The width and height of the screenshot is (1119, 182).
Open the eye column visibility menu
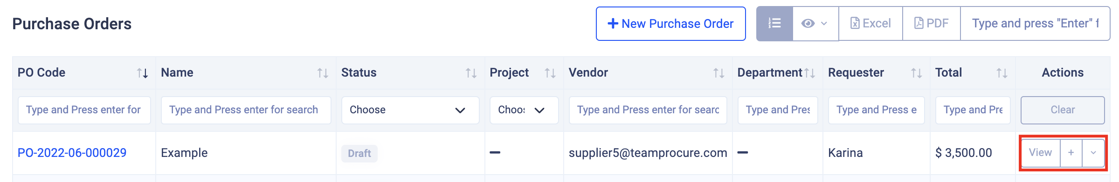click(x=815, y=24)
